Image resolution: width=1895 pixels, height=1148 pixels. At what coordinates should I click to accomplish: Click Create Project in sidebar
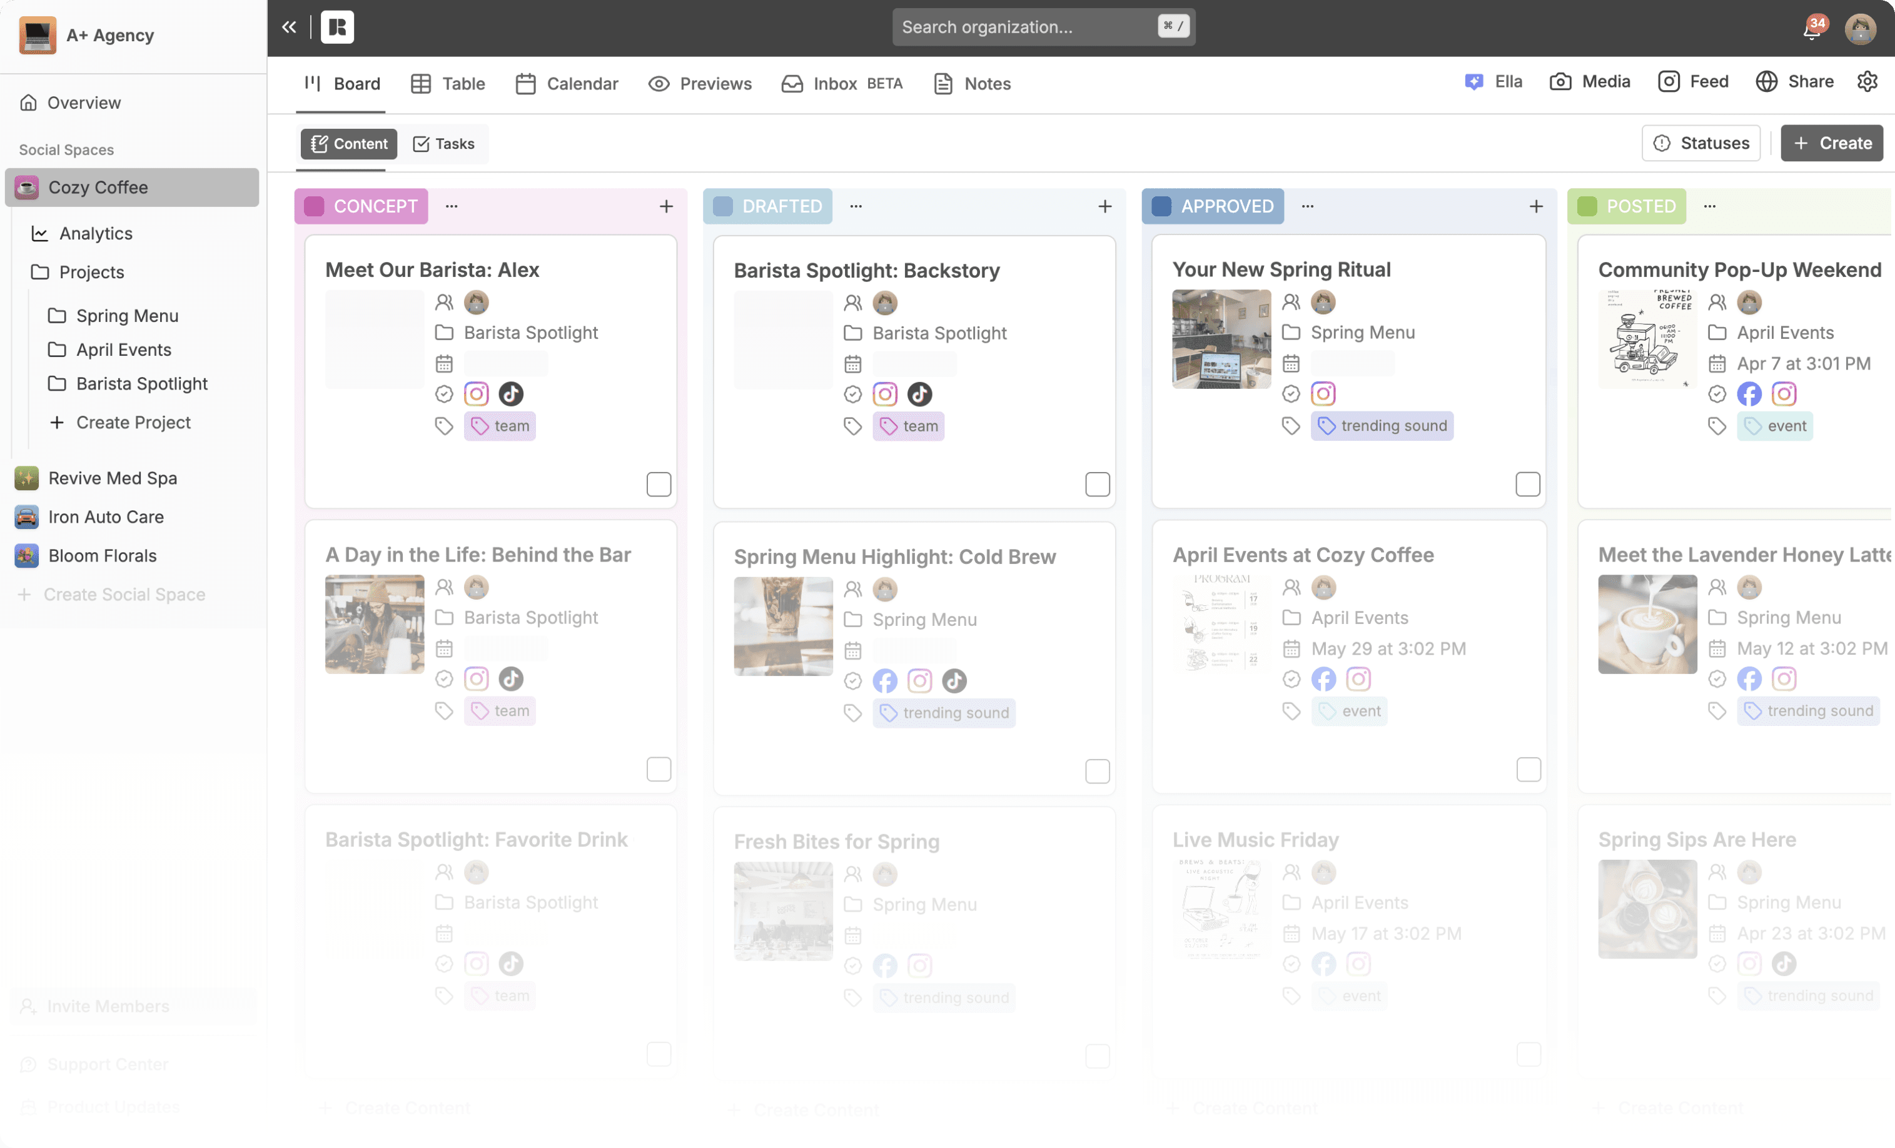pos(119,422)
